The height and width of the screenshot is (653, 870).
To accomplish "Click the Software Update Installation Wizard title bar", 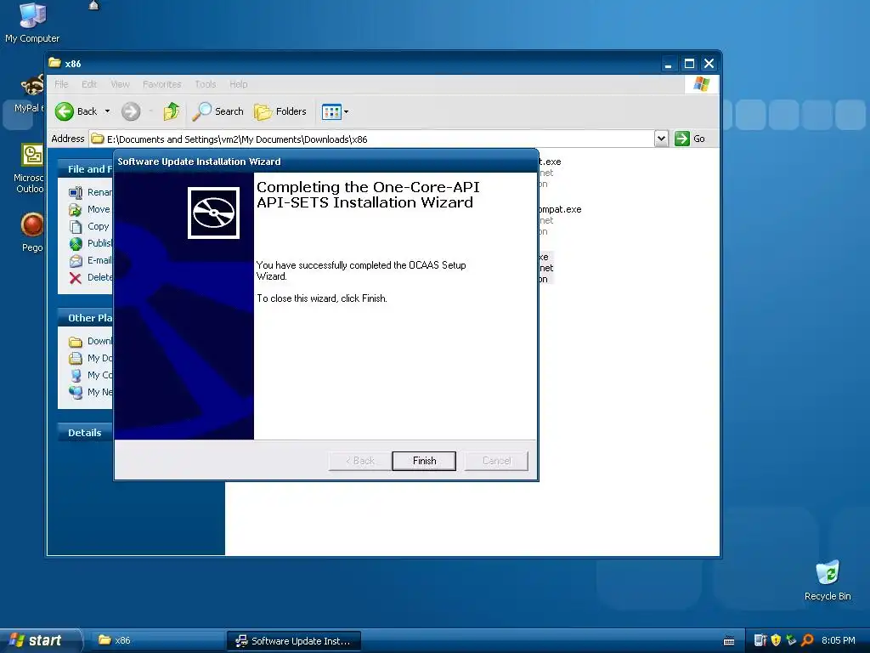I will [326, 162].
